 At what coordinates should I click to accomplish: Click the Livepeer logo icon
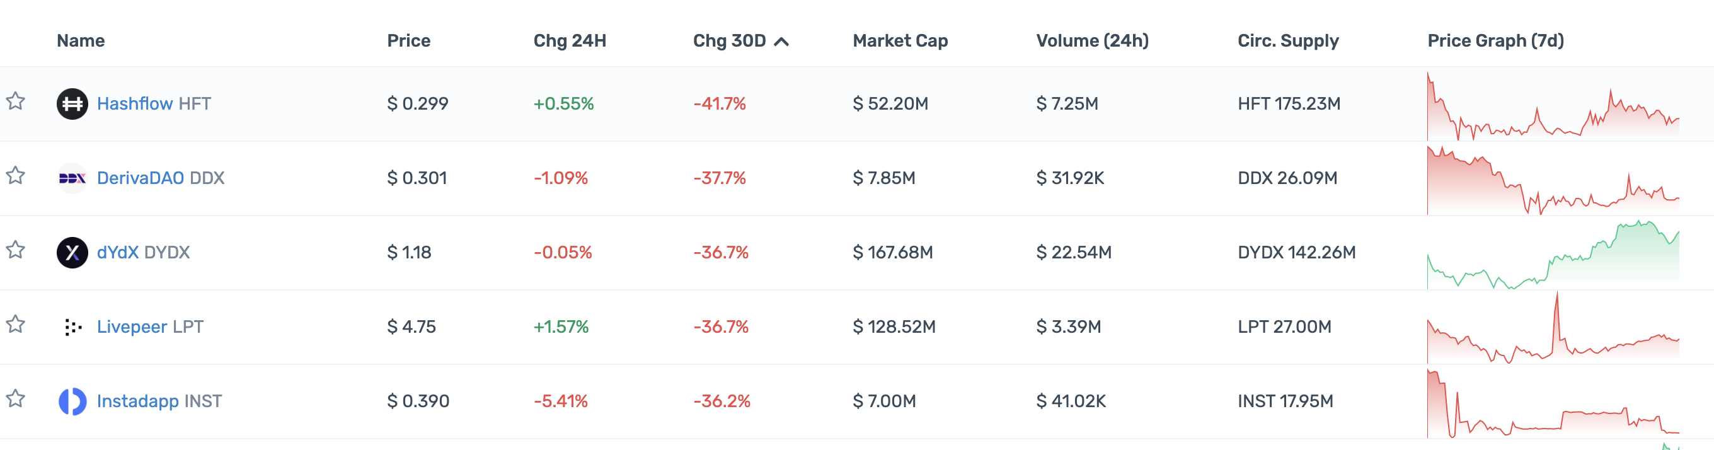pos(72,327)
